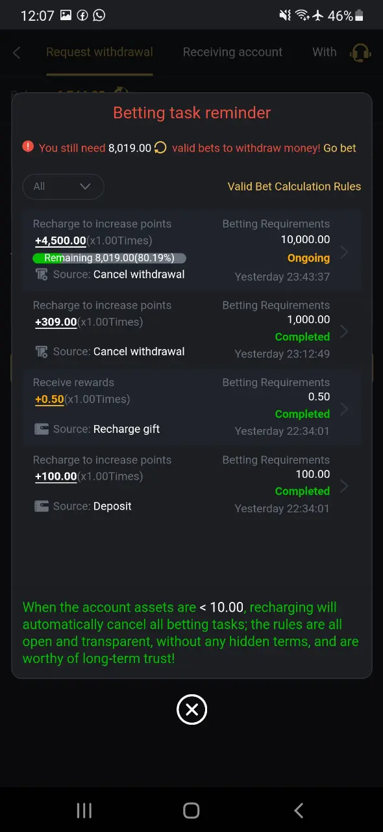Tap the back arrow at top left
The image size is (383, 832).
17,53
